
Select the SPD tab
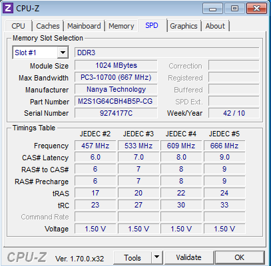pyautogui.click(x=152, y=25)
